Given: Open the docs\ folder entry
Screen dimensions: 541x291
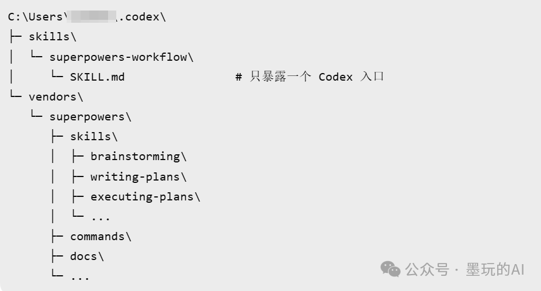Looking at the screenshot, I should point(87,256).
